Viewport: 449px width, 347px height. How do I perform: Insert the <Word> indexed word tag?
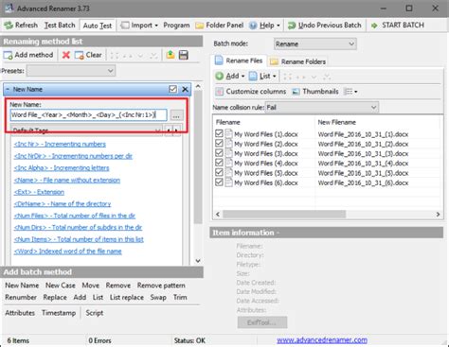pyautogui.click(x=67, y=252)
